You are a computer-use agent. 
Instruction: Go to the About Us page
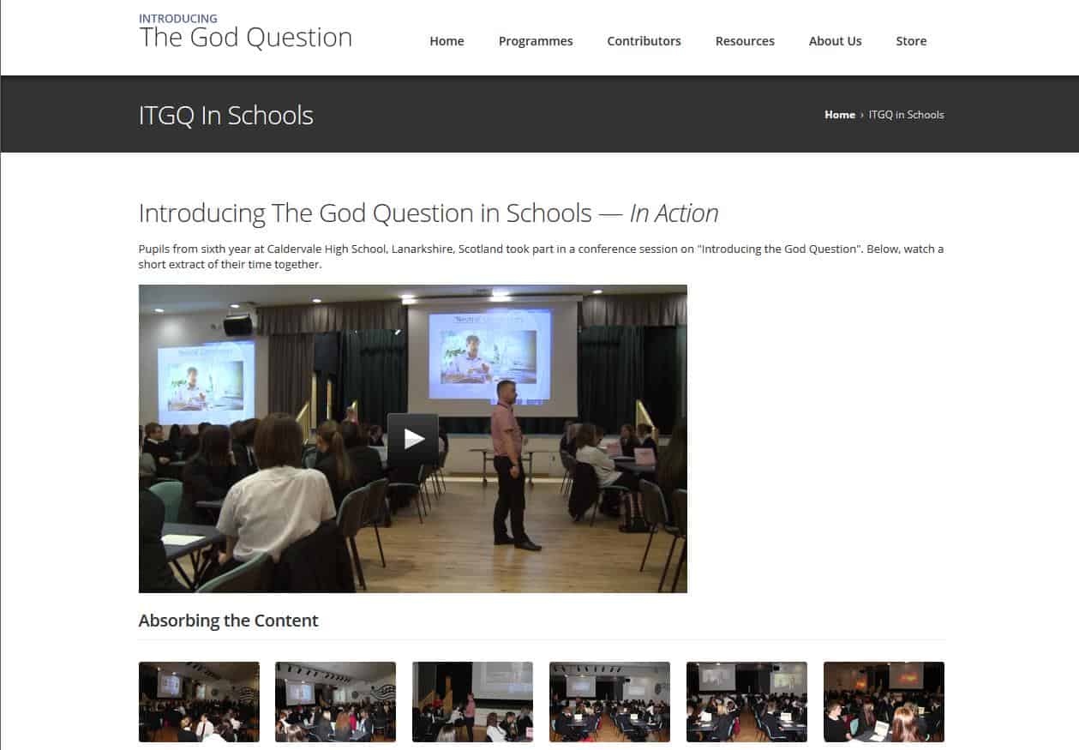(x=835, y=41)
